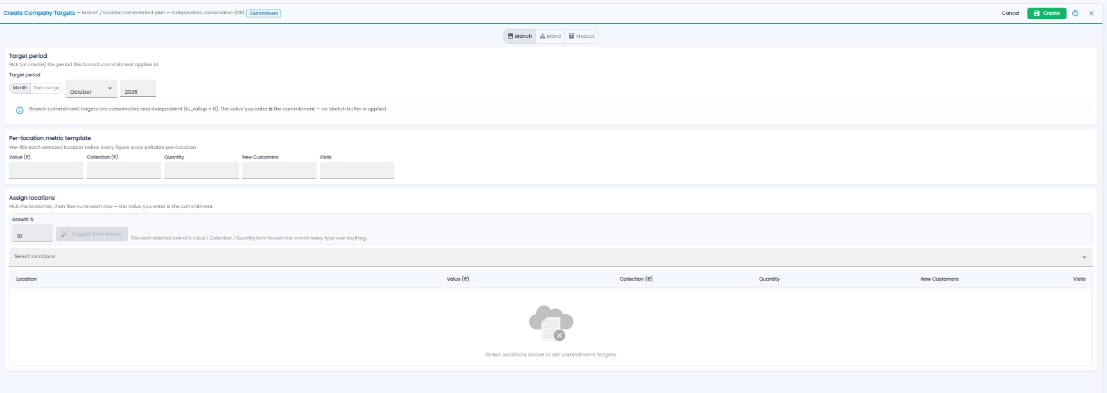1107x393 pixels.
Task: Click the table New Customers column header
Action: [x=939, y=279]
